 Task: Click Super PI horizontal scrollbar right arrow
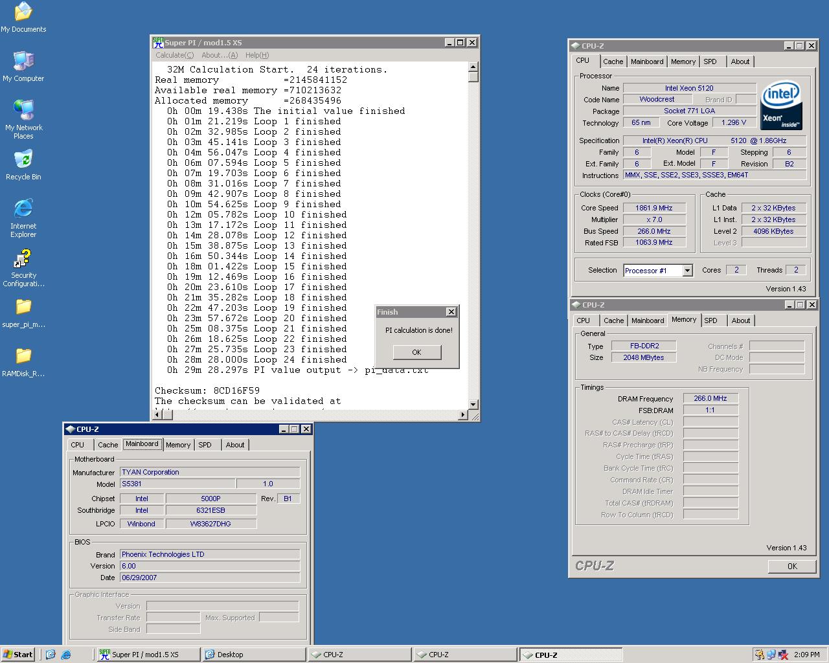pyautogui.click(x=463, y=414)
